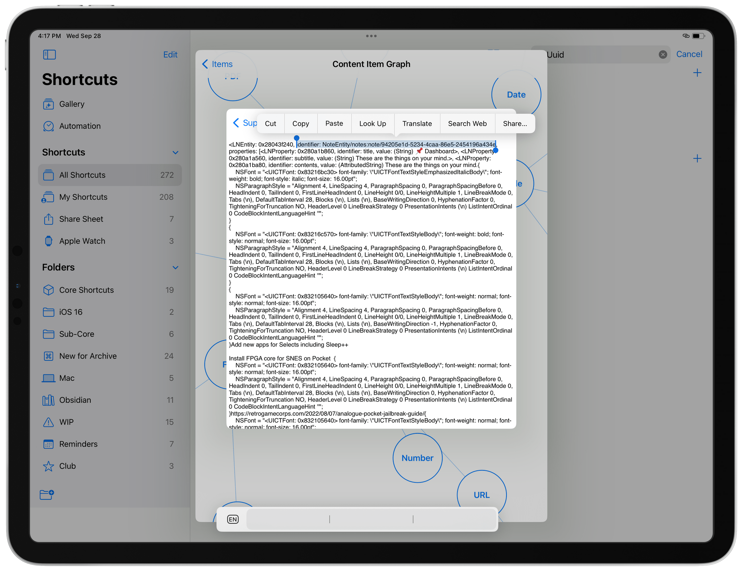This screenshot has height=572, width=743.
Task: Create a new folder icon
Action: click(x=47, y=494)
